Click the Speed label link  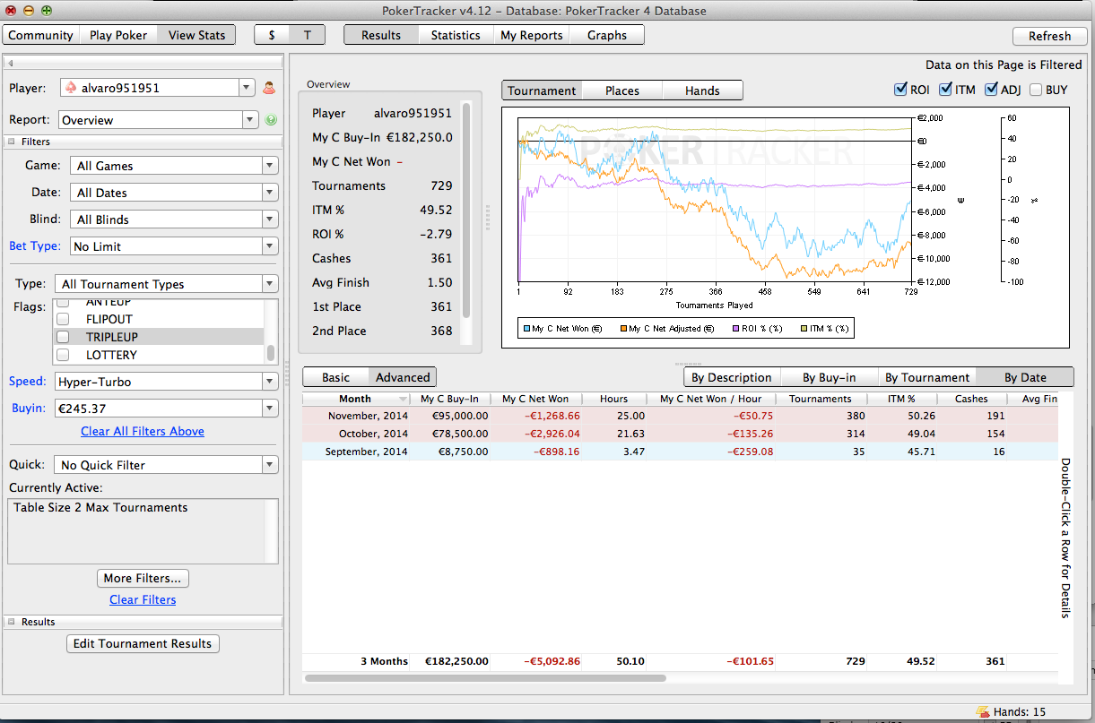[x=27, y=381]
